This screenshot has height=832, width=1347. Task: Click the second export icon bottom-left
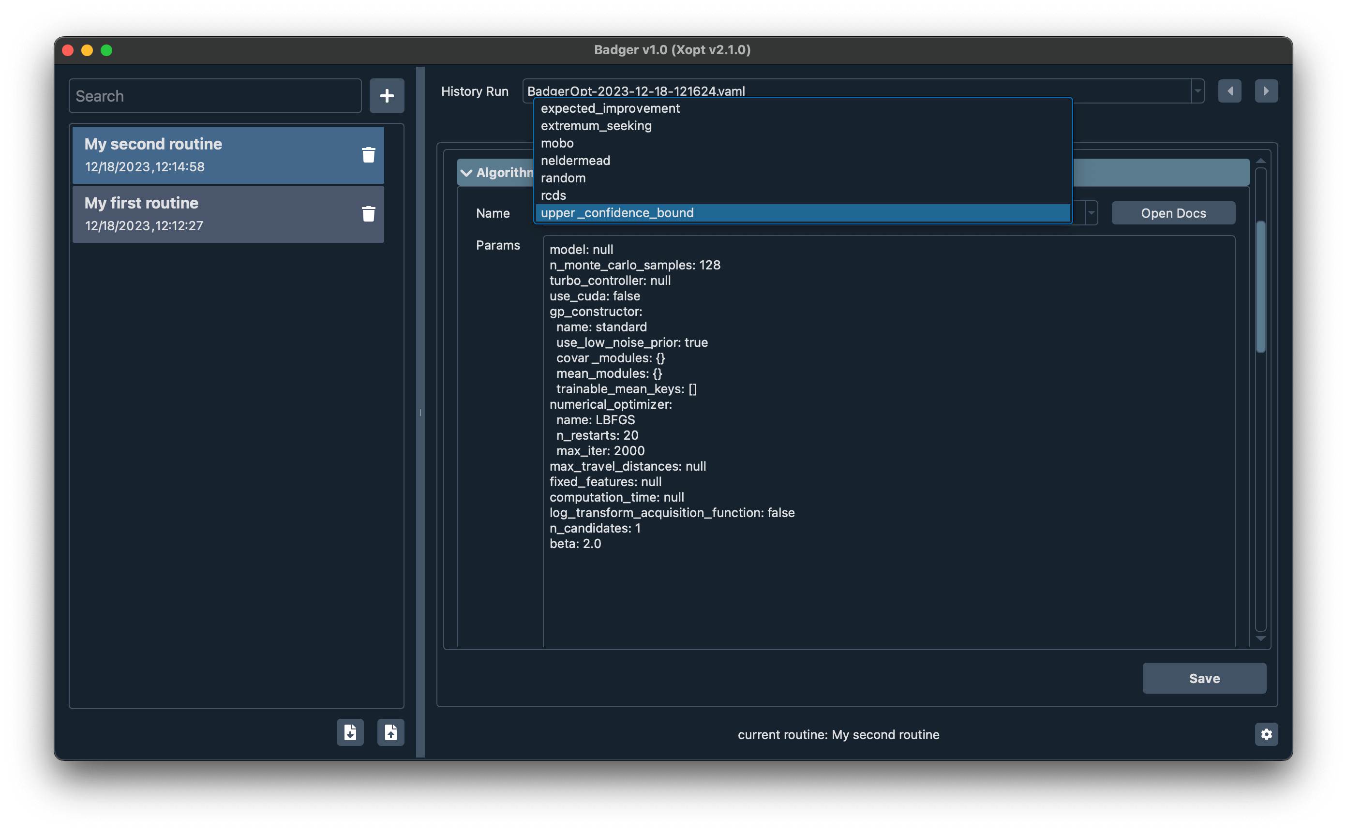pyautogui.click(x=391, y=733)
